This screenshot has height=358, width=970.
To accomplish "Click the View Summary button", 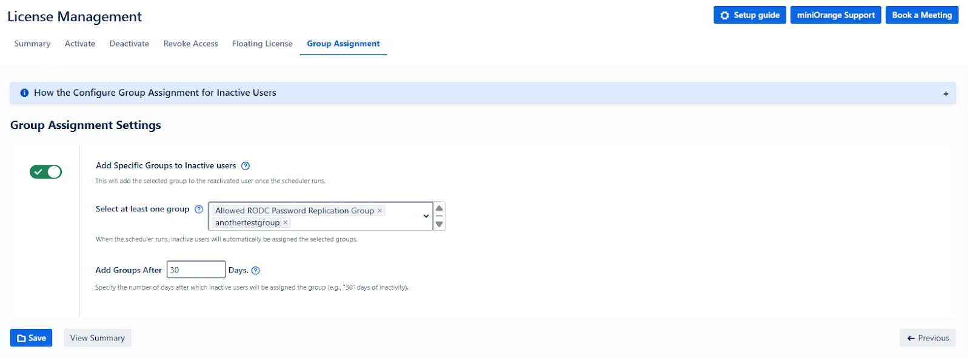I will 98,338.
